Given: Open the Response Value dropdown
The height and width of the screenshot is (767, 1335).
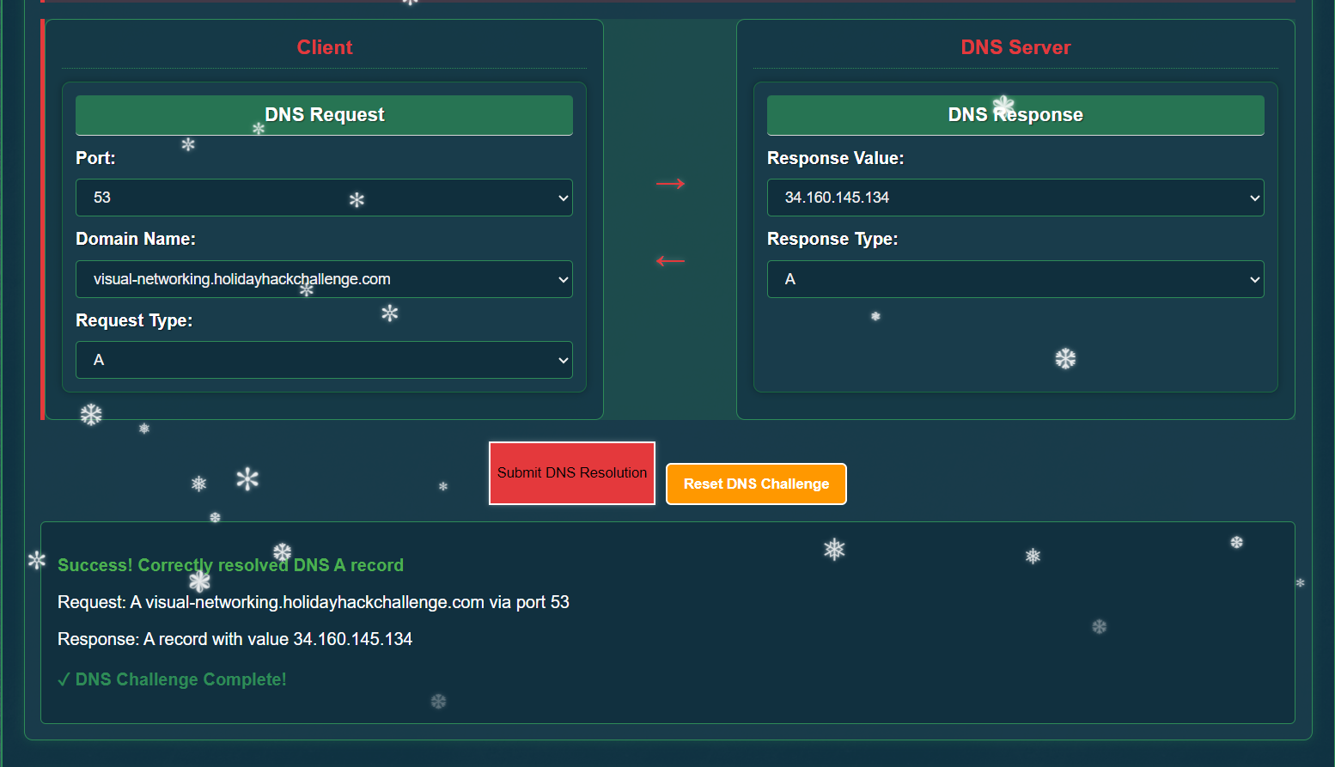Looking at the screenshot, I should point(1015,198).
